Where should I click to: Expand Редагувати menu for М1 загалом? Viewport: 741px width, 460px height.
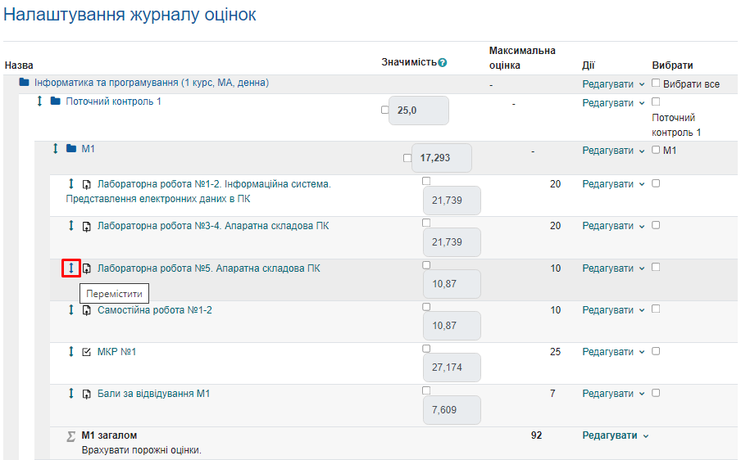[x=615, y=435]
